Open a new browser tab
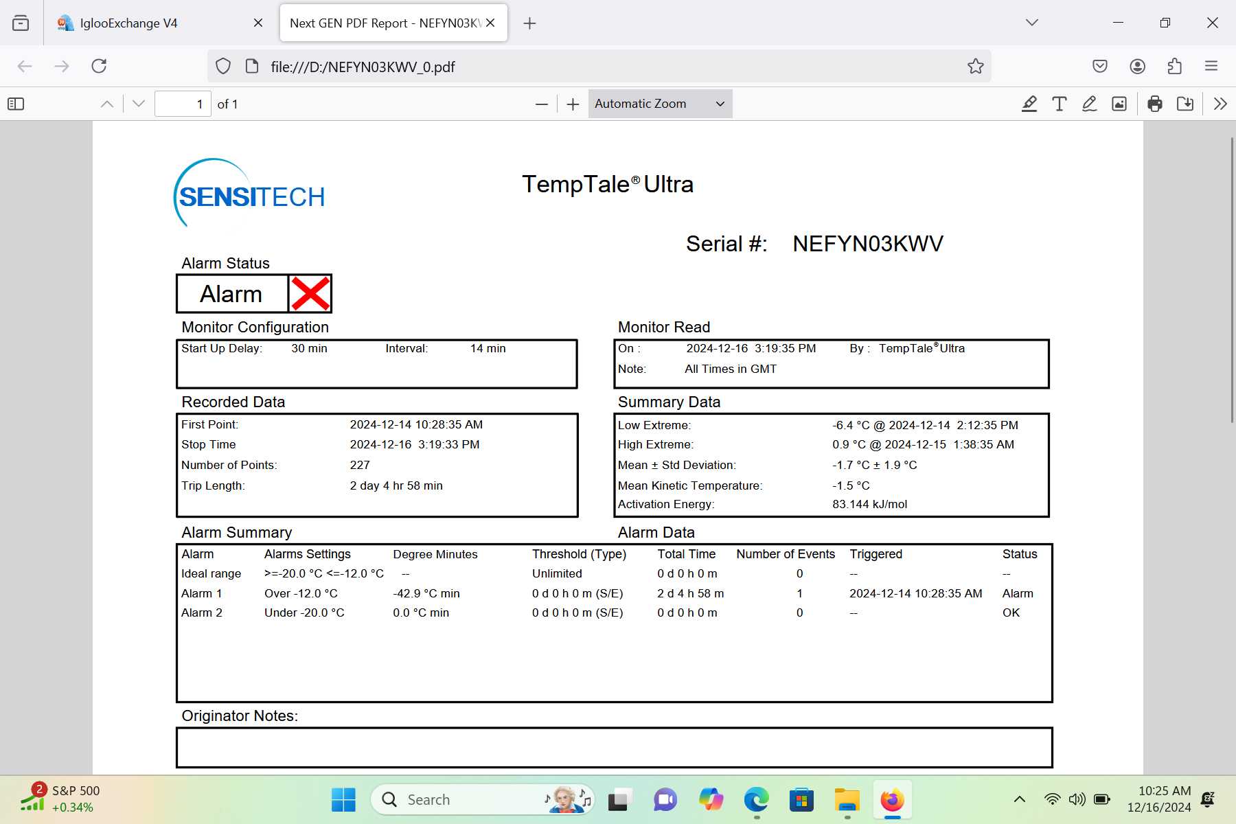The height and width of the screenshot is (824, 1236). click(x=529, y=23)
